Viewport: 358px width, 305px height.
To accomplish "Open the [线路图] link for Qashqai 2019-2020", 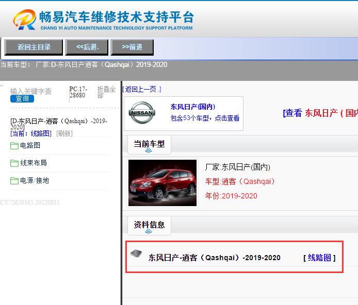I will click(x=319, y=258).
